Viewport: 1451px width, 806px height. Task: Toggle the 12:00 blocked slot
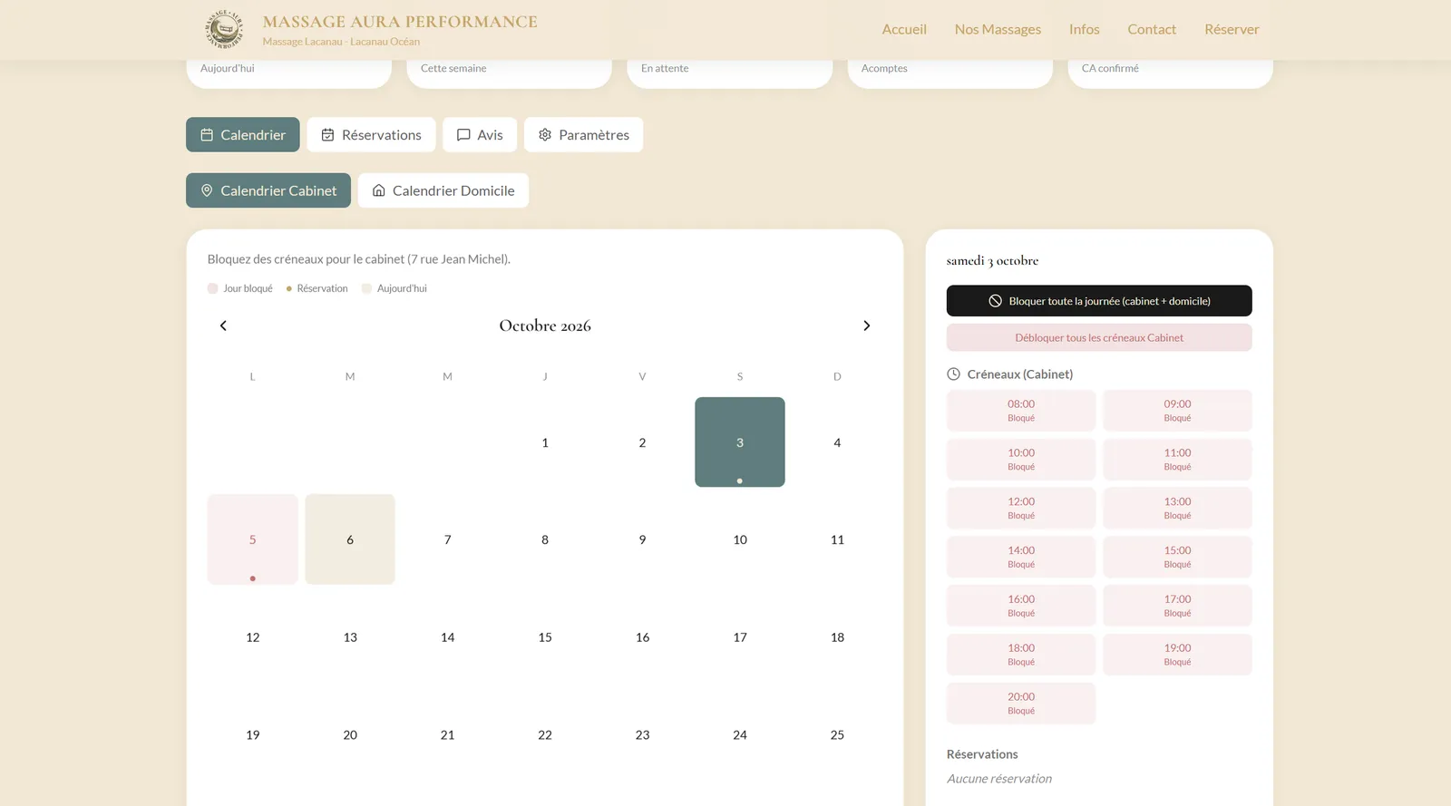[x=1021, y=509]
